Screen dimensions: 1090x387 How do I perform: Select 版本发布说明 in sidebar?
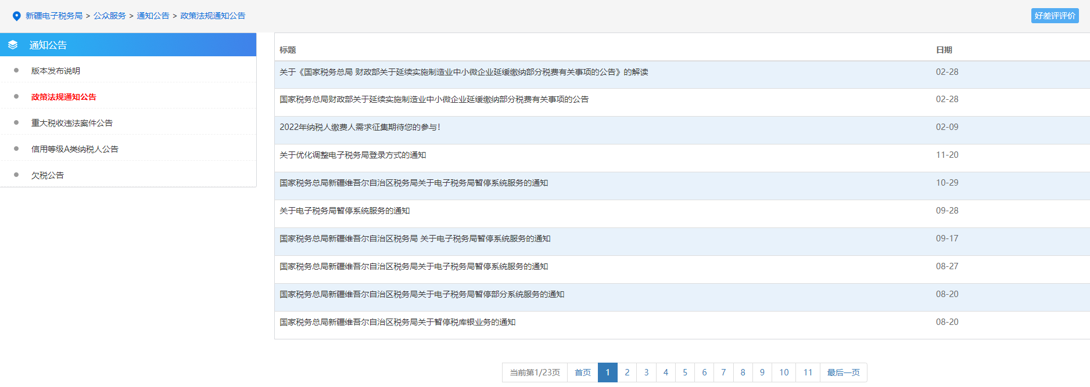56,71
